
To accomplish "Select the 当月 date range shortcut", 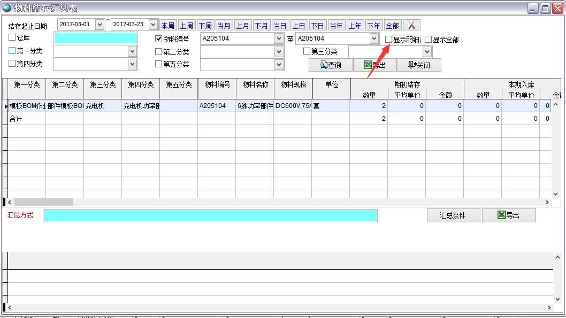I will pyautogui.click(x=224, y=26).
